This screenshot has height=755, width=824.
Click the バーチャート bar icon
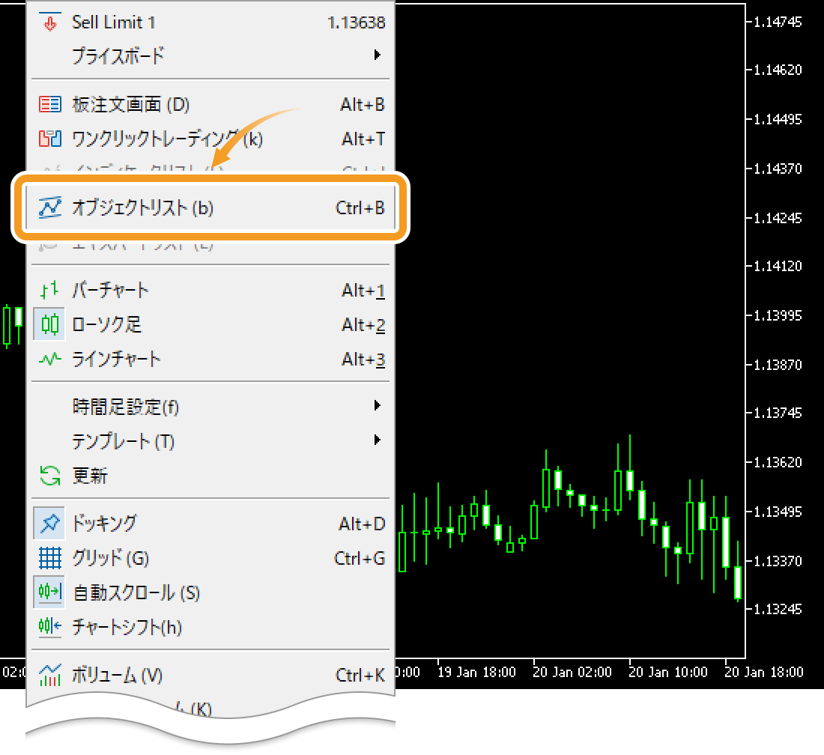click(50, 290)
